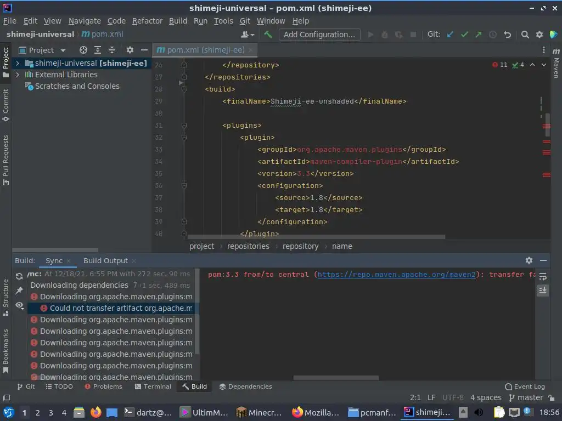Image resolution: width=562 pixels, height=421 pixels.
Task: Close the pom.xml editor tab
Action: pos(250,50)
